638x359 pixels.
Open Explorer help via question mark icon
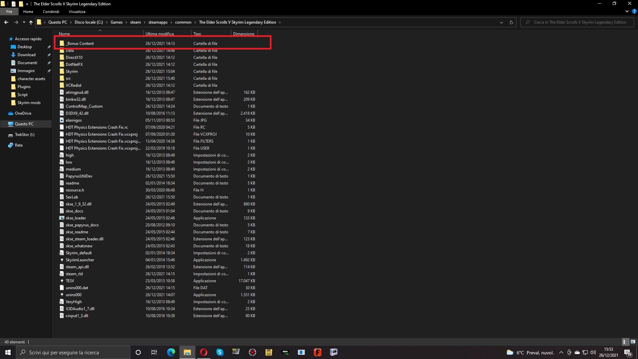click(634, 11)
